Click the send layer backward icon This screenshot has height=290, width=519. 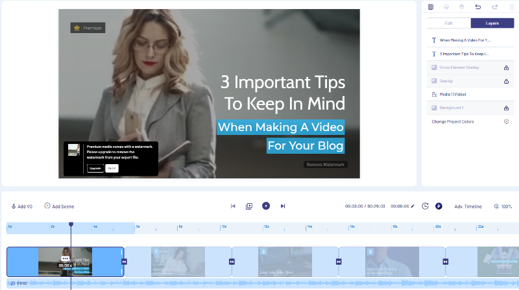tap(446, 6)
